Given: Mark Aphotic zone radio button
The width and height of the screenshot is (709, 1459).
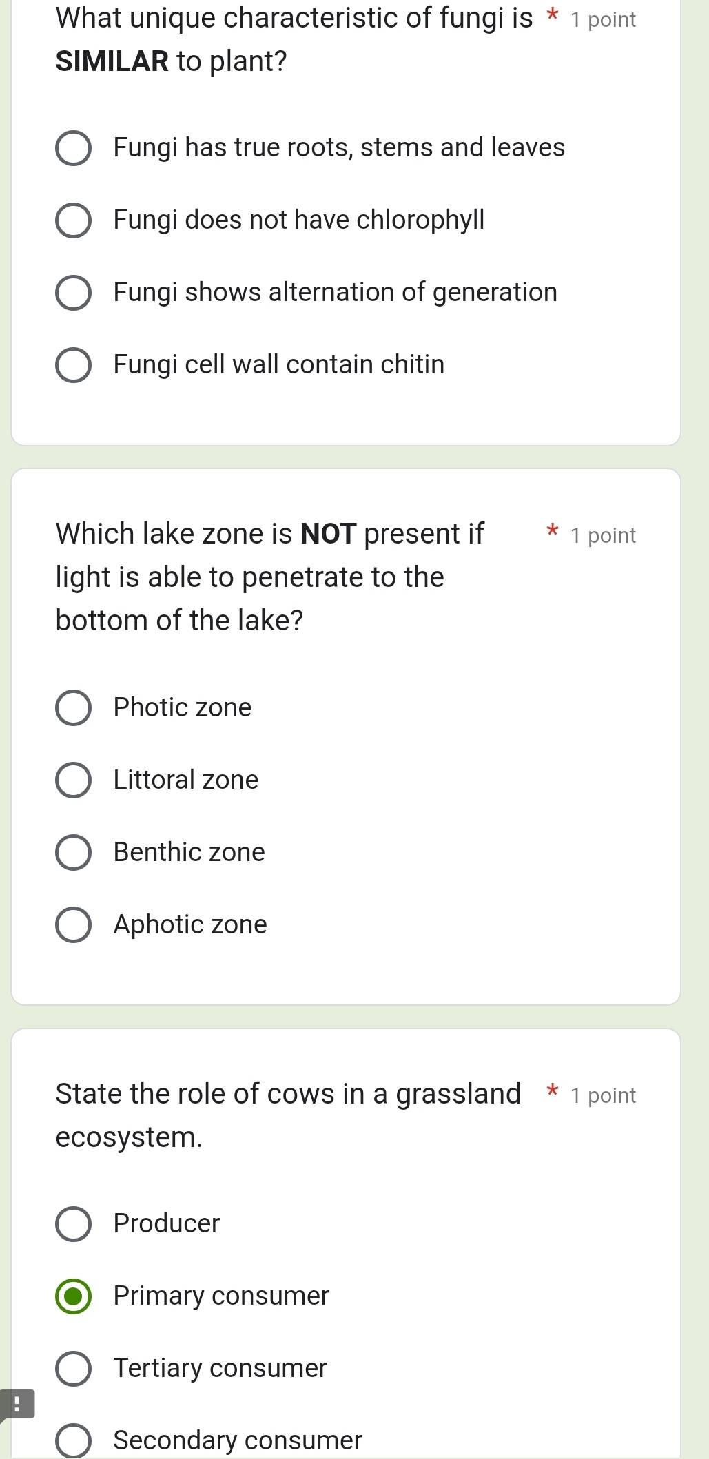Looking at the screenshot, I should 73,925.
